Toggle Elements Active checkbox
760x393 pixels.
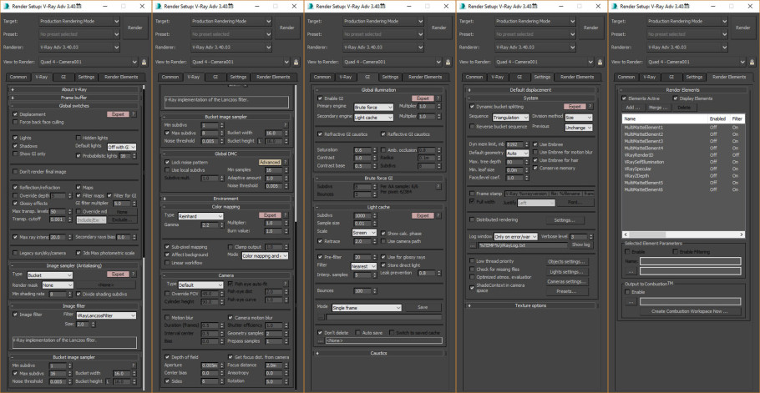(625, 98)
